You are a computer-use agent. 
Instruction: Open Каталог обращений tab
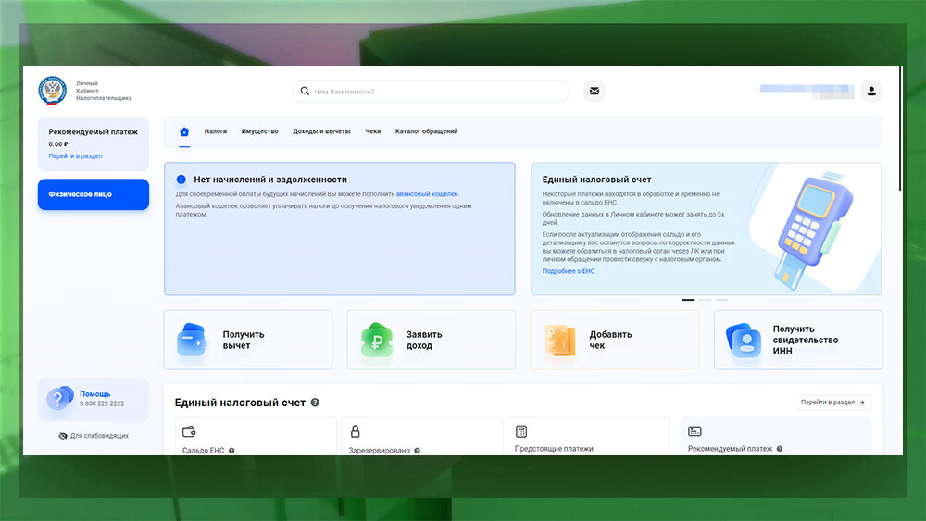pyautogui.click(x=426, y=131)
